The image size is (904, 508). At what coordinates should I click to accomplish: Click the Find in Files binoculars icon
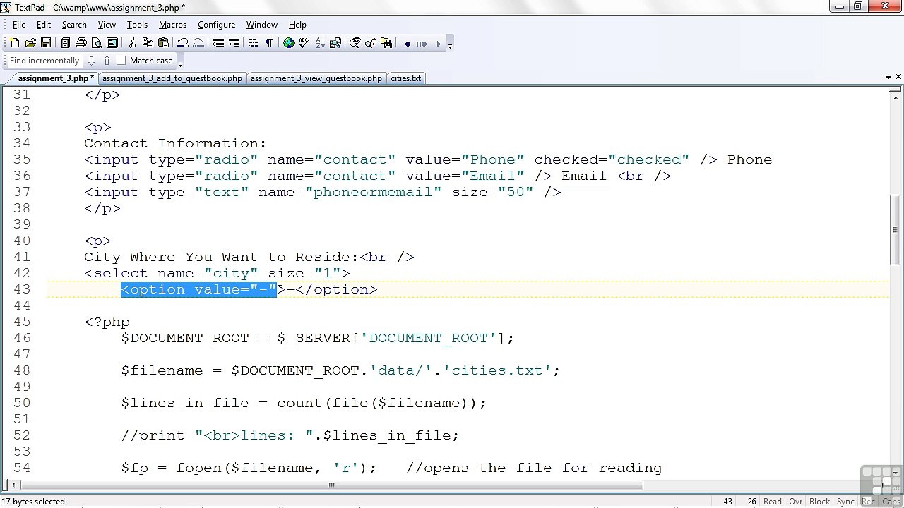[x=386, y=43]
